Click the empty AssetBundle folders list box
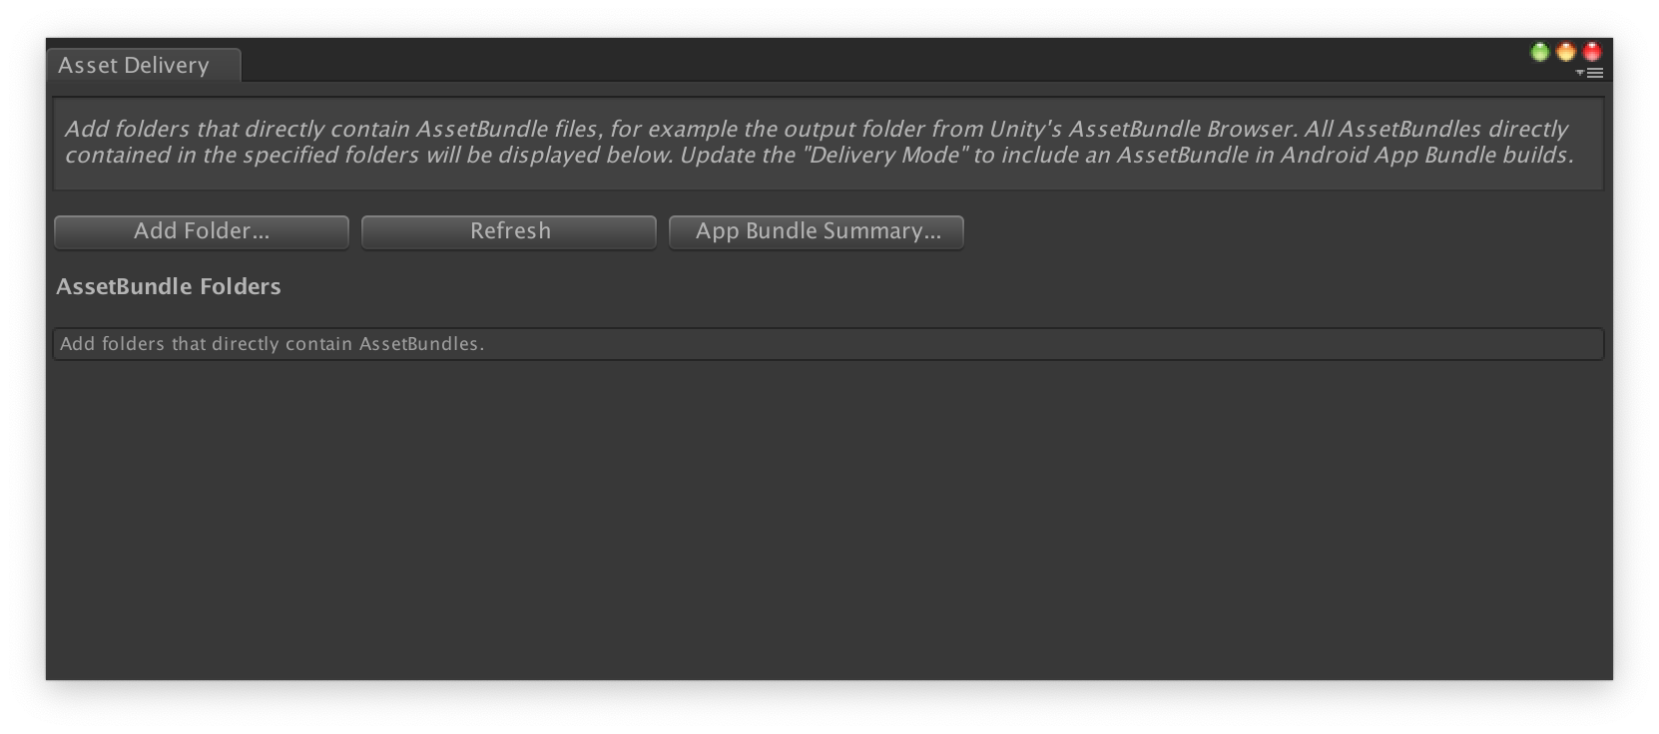Screen dimensions: 1659x734 tap(829, 344)
